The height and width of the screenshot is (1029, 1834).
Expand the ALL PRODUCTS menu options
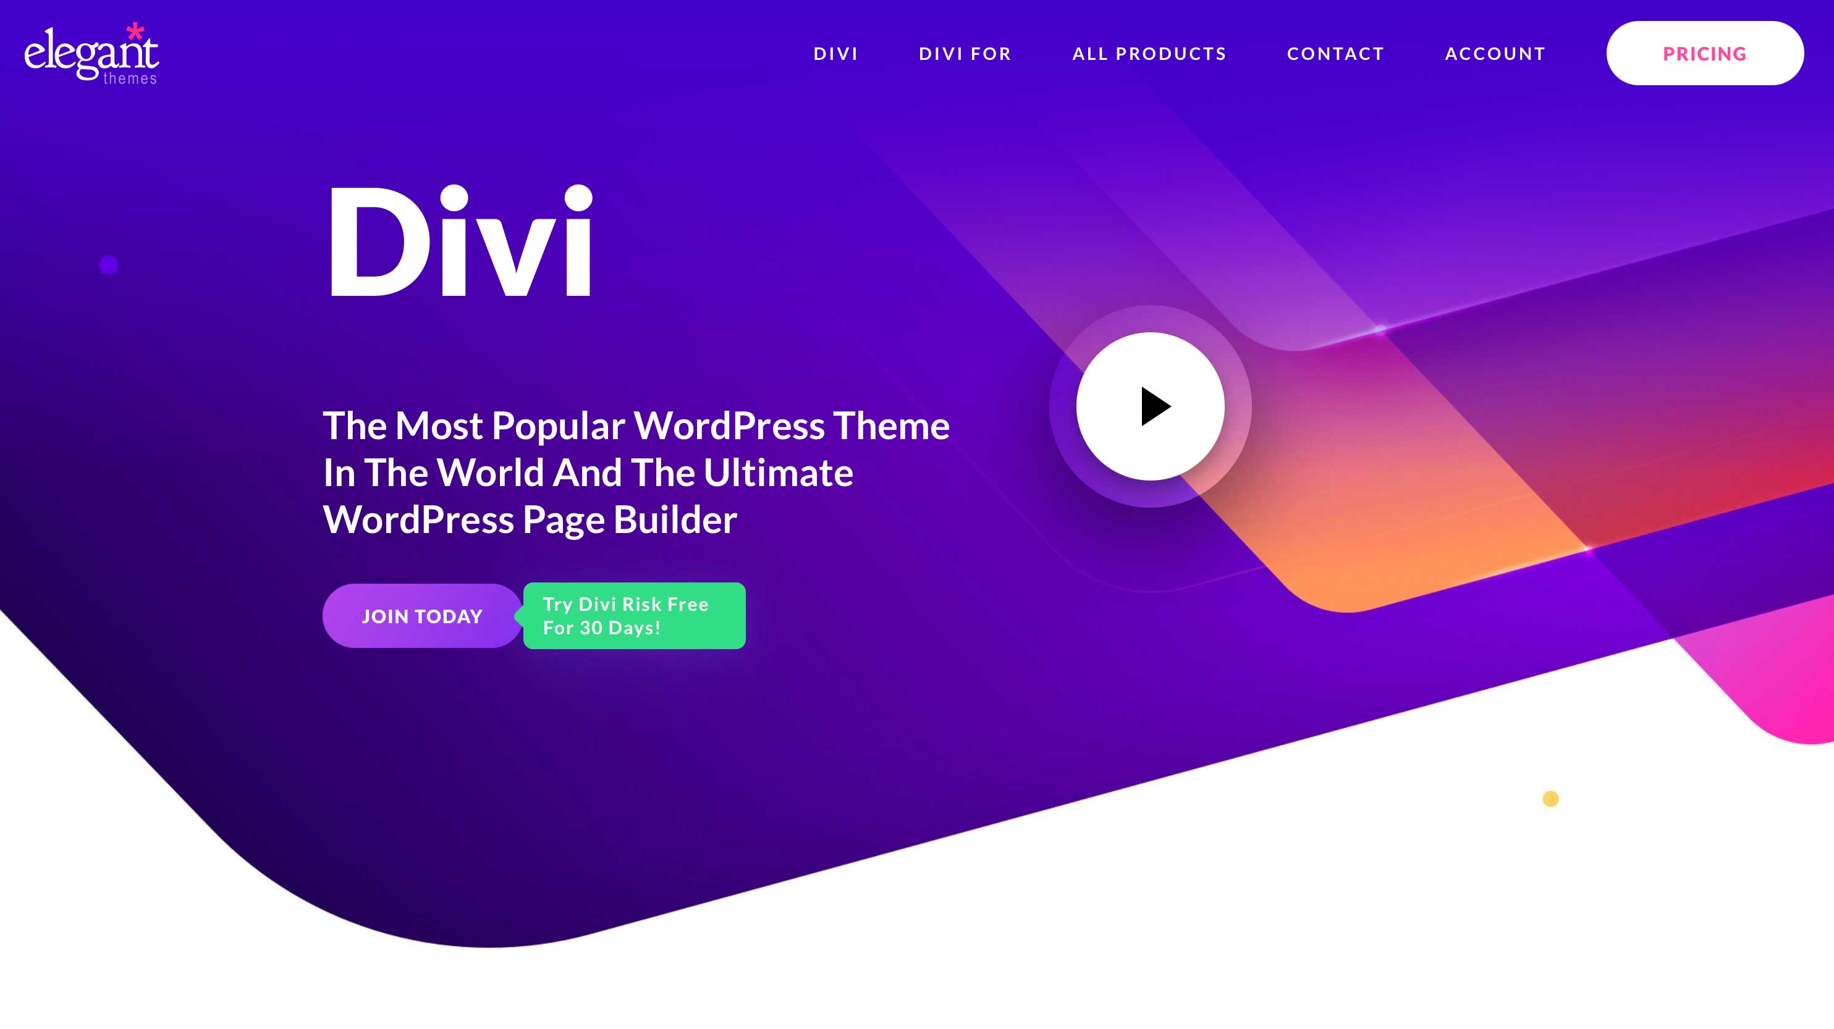1149,53
